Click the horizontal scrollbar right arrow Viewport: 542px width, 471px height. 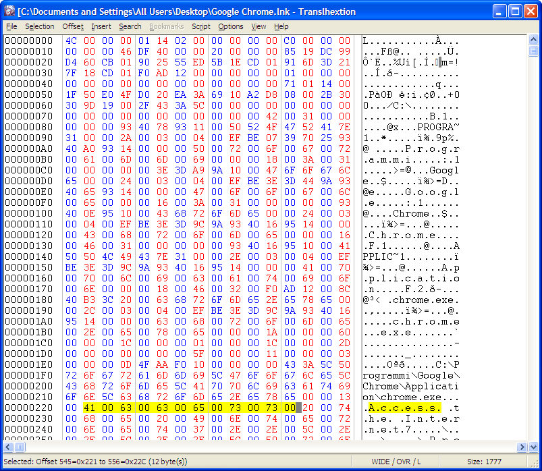point(522,447)
